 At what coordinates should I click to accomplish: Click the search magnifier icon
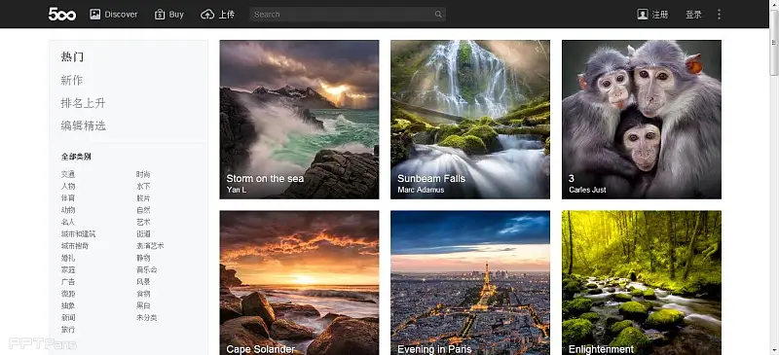tap(438, 15)
